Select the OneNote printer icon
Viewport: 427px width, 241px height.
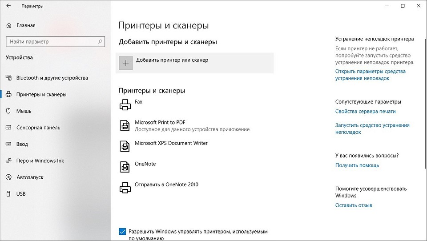tap(125, 167)
